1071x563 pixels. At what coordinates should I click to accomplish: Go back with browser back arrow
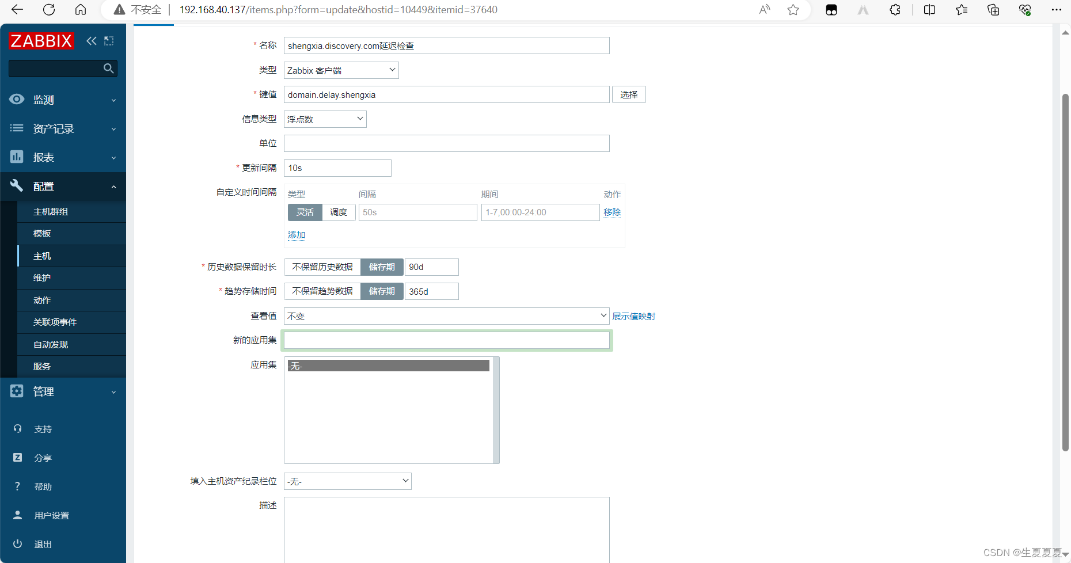pos(17,9)
